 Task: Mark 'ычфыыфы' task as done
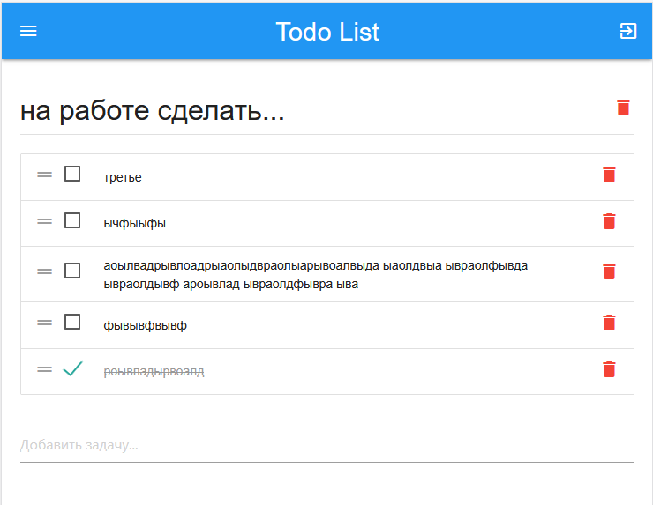tap(72, 220)
